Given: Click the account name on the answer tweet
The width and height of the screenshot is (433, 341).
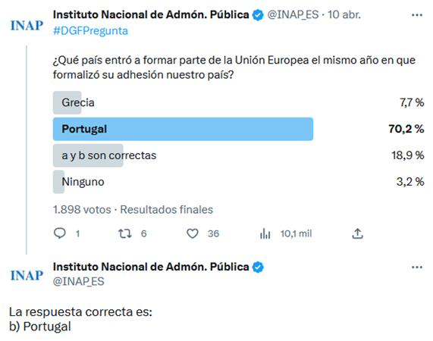Looking at the screenshot, I should [x=151, y=267].
